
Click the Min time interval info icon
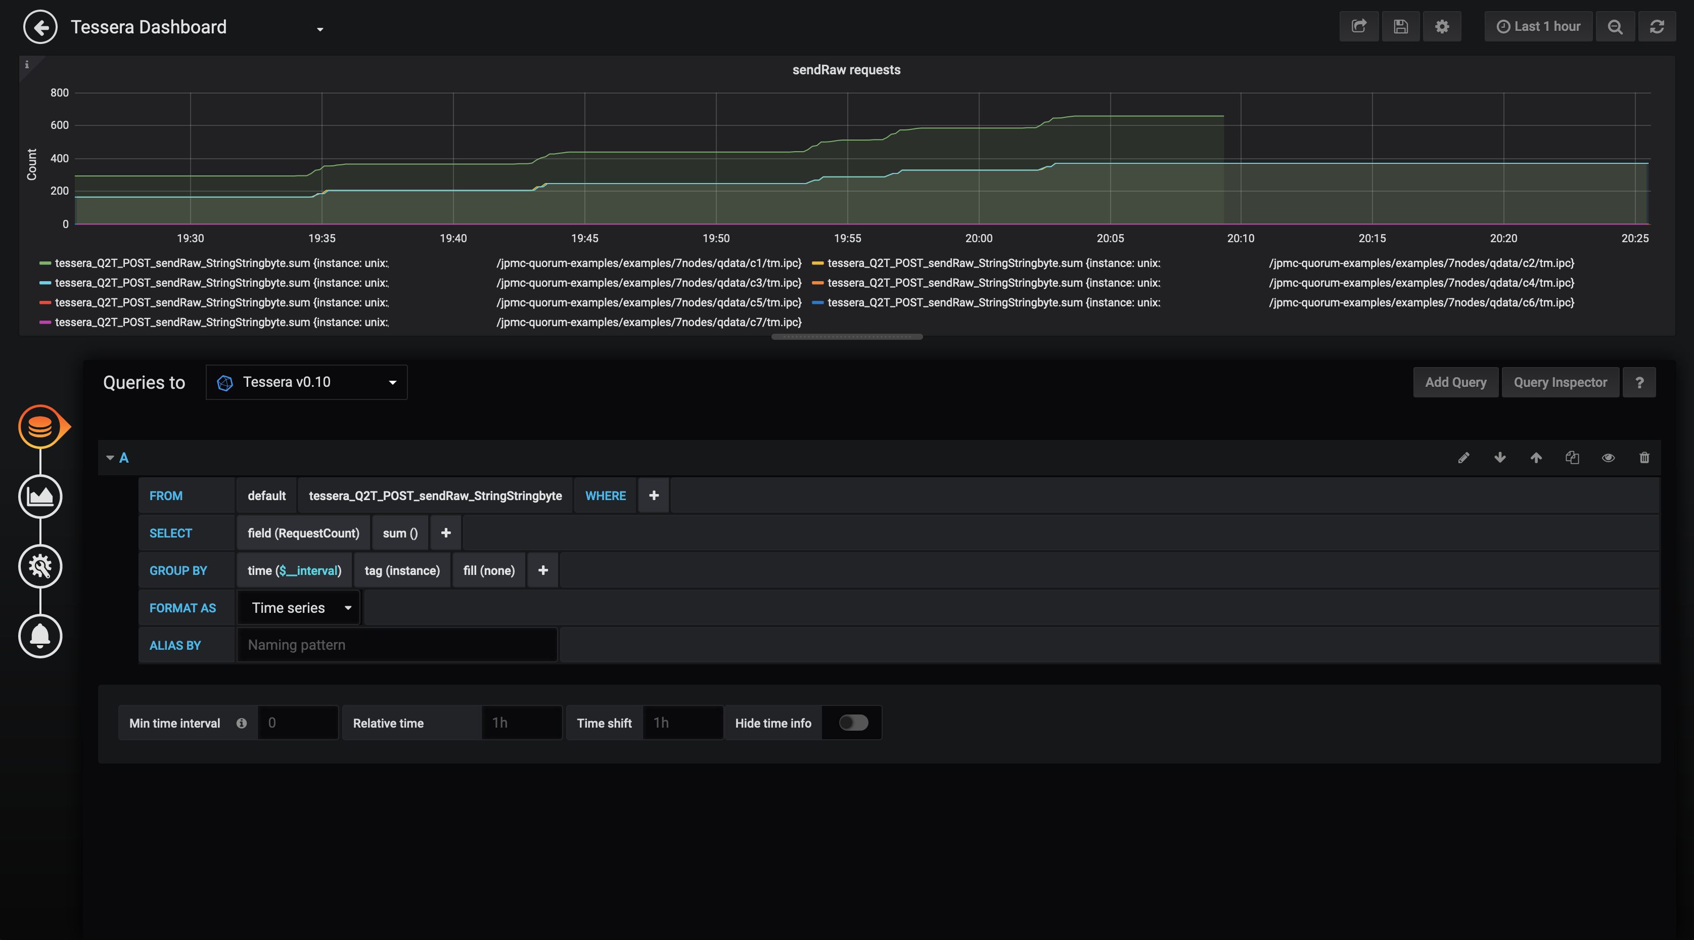click(x=241, y=724)
